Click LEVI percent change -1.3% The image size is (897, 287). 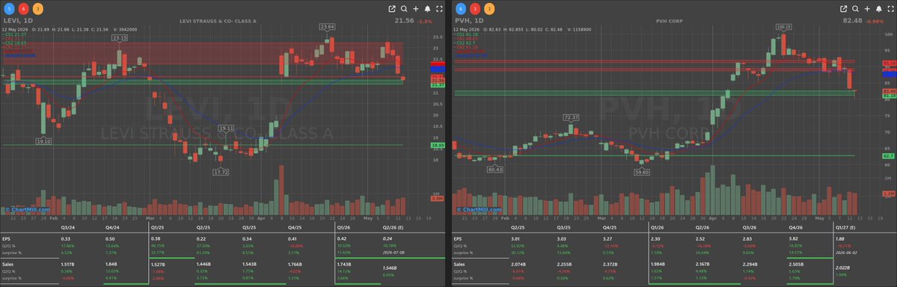coord(425,21)
